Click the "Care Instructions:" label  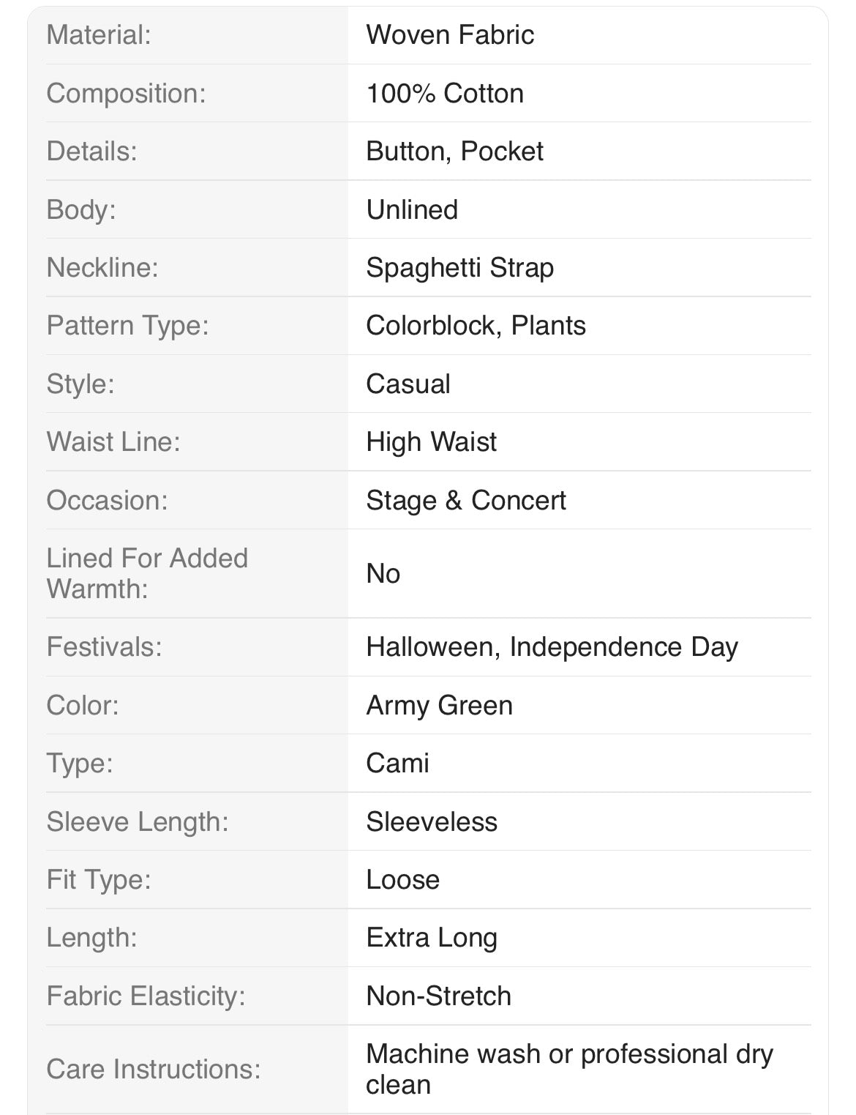pos(154,1069)
